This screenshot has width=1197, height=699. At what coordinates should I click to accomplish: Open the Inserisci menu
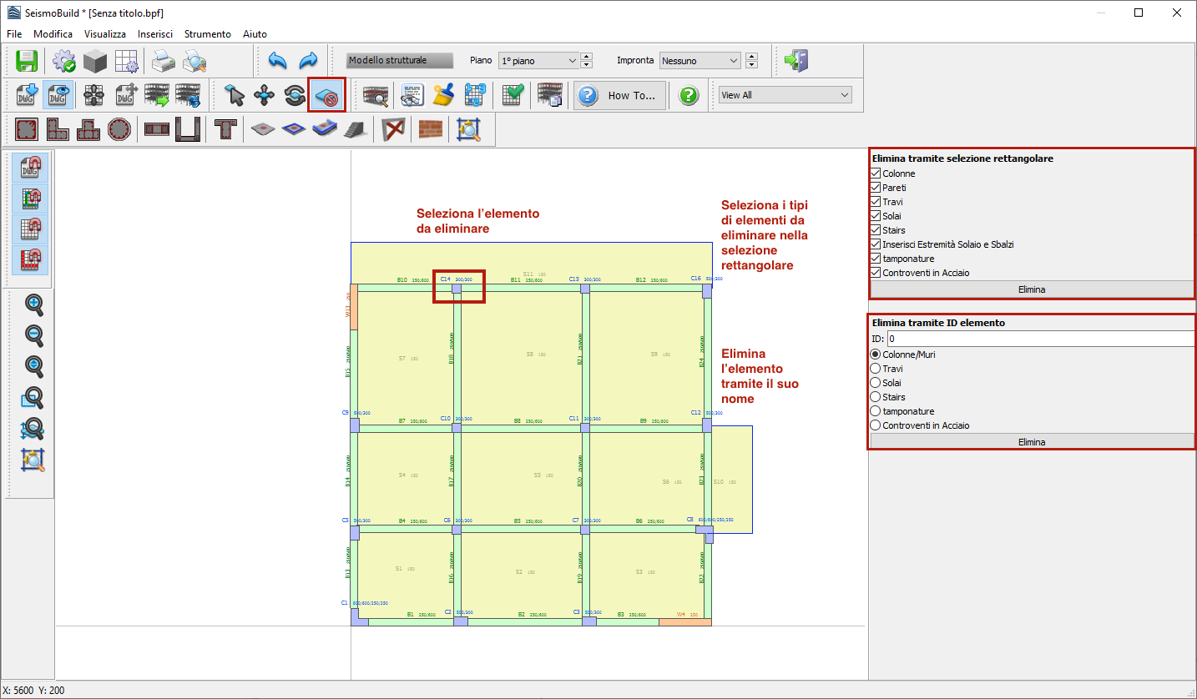coord(155,34)
